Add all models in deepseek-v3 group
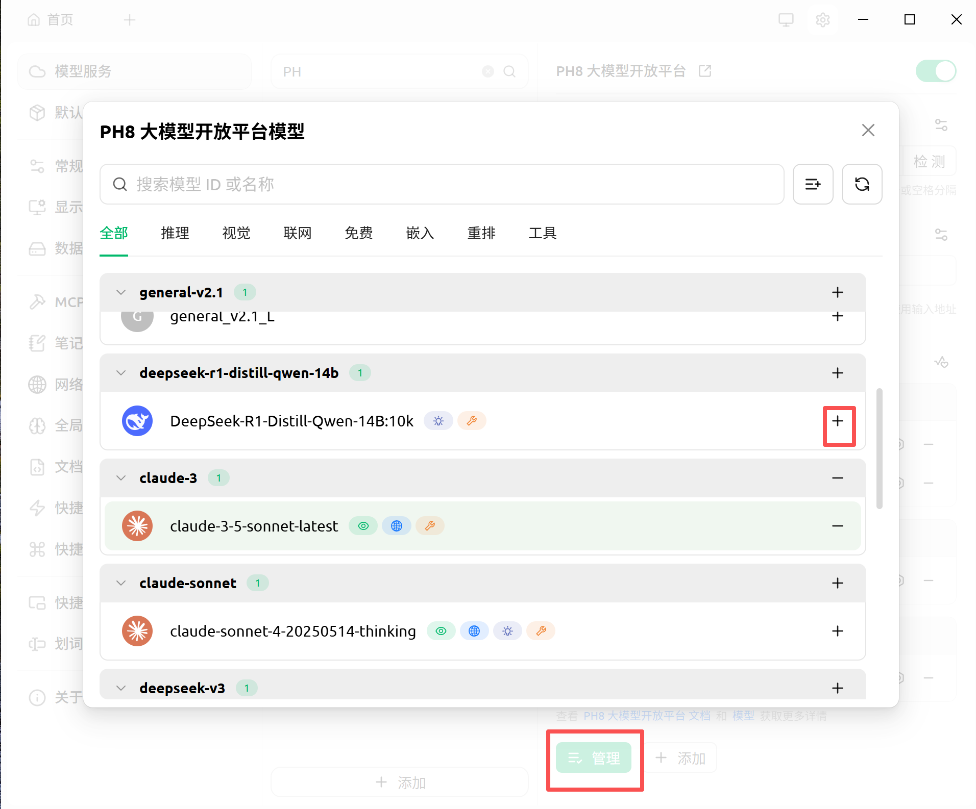The image size is (976, 809). 837,688
